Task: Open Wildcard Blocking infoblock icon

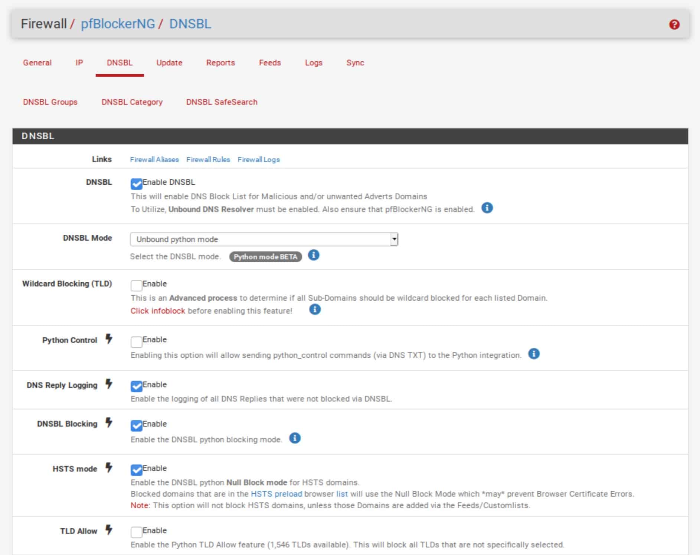Action: click(315, 309)
